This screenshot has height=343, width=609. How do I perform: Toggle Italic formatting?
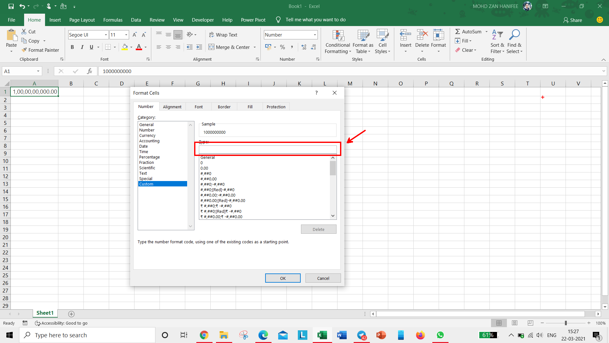[82, 47]
